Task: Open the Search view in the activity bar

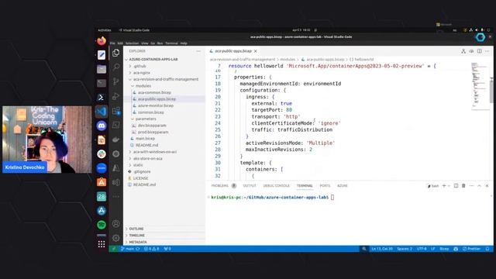Action: tap(116, 67)
